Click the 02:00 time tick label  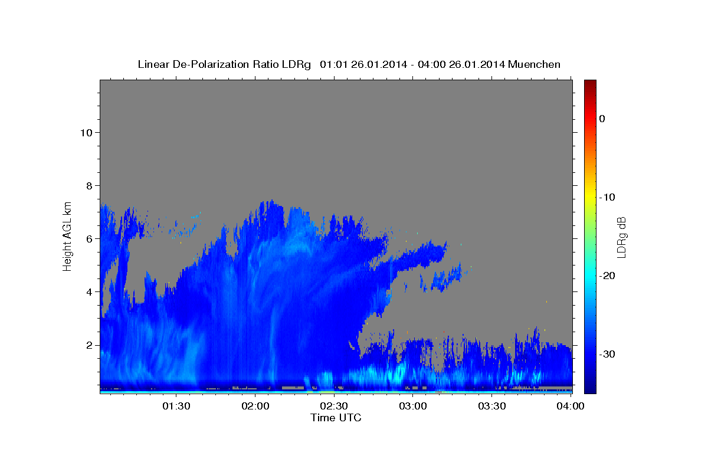[x=255, y=406]
